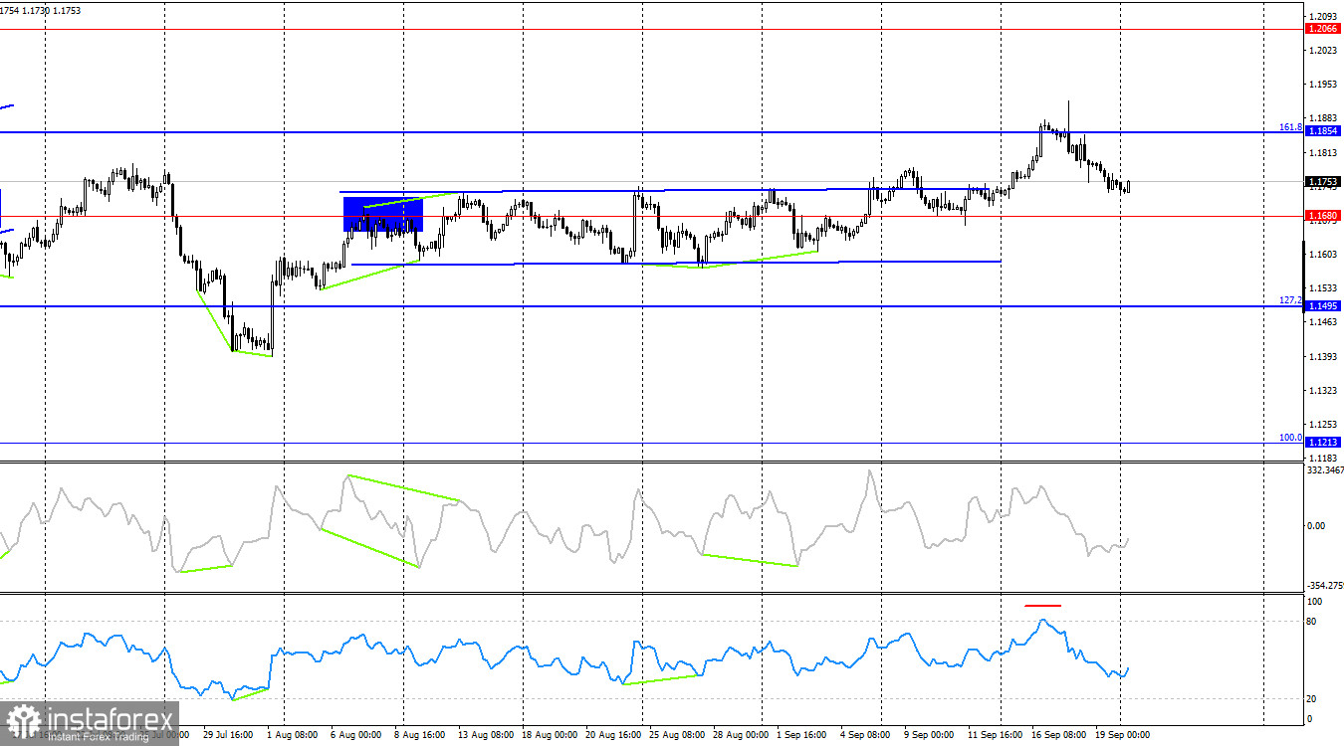The width and height of the screenshot is (1344, 746).
Task: Select the 13 Aug 08:00 time marker
Action: 484,735
